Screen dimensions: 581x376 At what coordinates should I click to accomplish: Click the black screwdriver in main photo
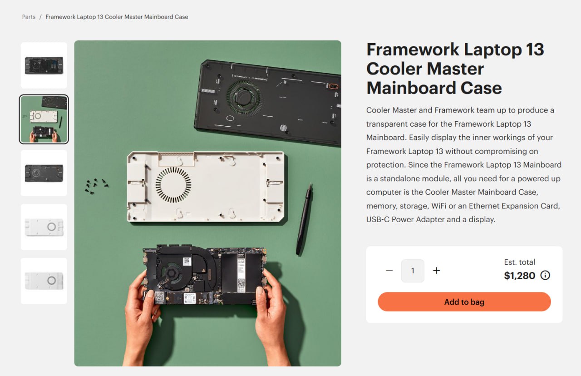304,219
